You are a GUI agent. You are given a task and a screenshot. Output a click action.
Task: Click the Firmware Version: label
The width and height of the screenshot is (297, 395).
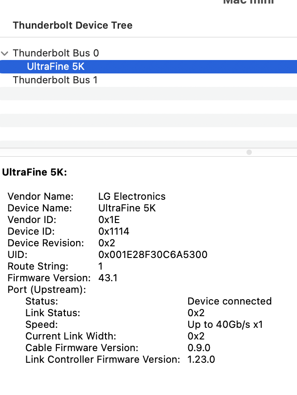(x=49, y=278)
